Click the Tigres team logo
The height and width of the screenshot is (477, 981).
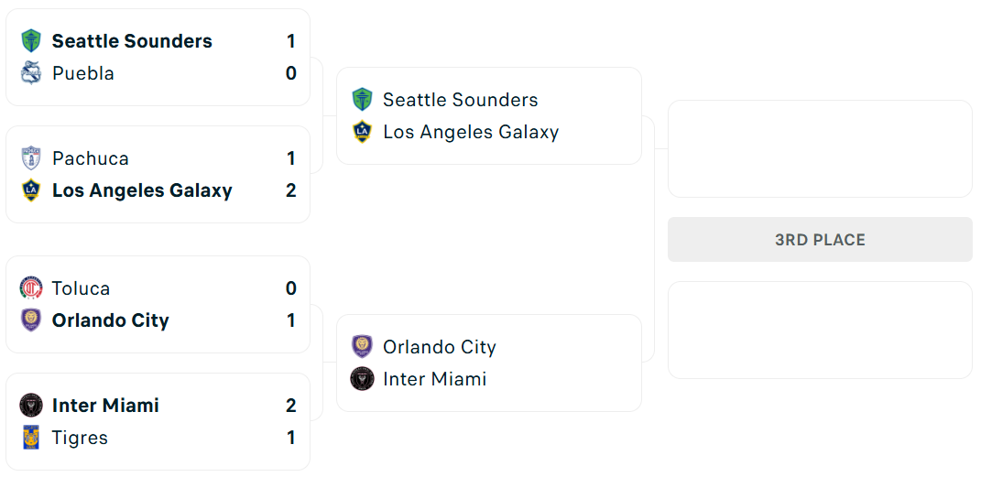tap(31, 438)
